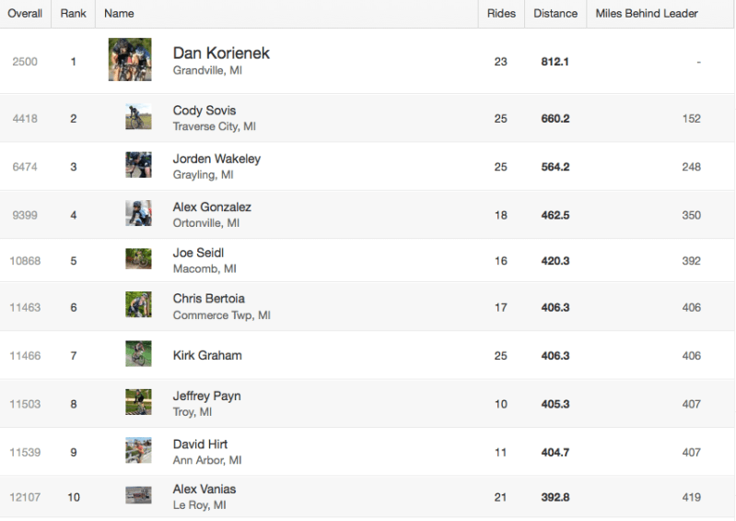Open Jorden Wakeley's avatar image

point(138,165)
